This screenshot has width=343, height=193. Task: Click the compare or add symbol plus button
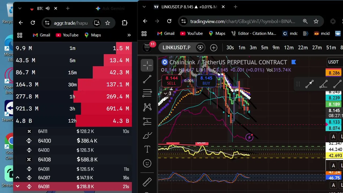tap(214, 48)
